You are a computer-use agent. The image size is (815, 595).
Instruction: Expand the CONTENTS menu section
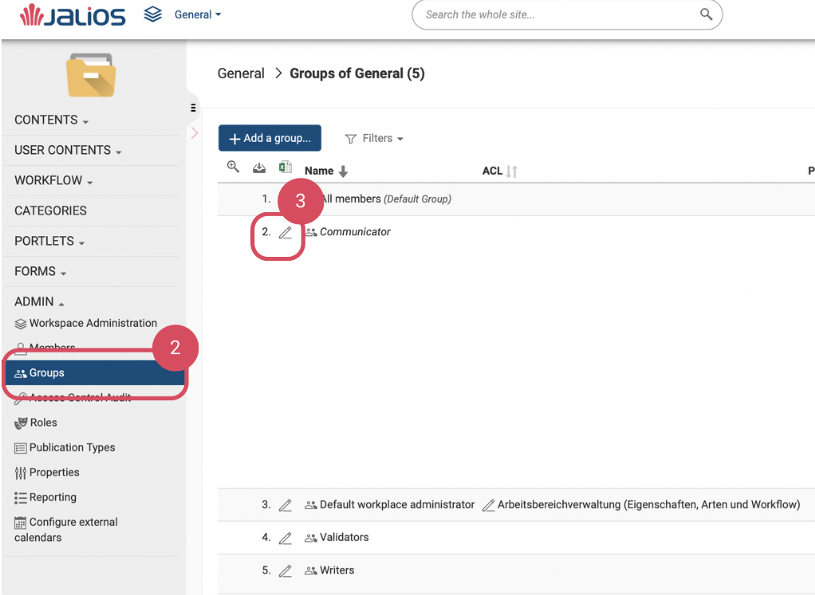(51, 120)
